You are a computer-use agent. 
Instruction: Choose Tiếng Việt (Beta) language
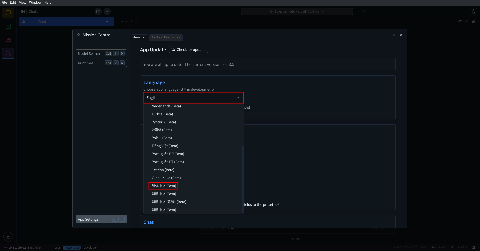193,146
